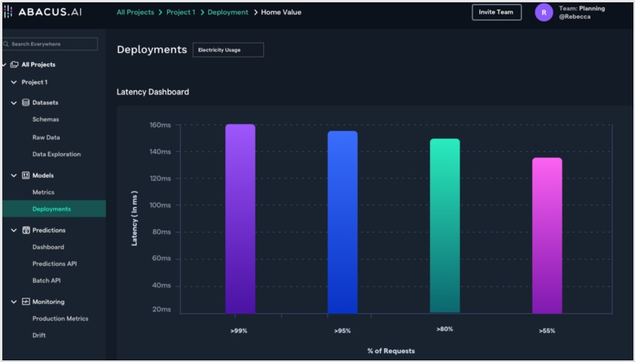Image resolution: width=635 pixels, height=362 pixels.
Task: Collapse the Datasets section chevron
Action: point(14,103)
